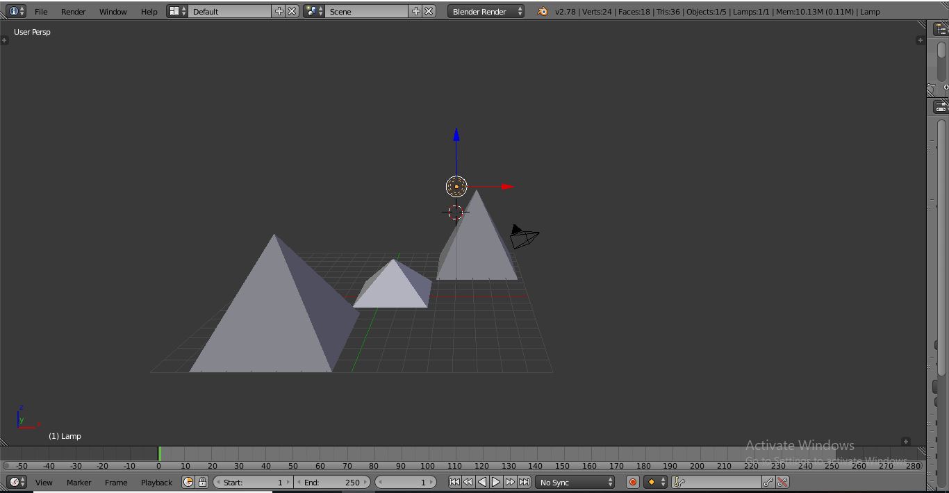The image size is (949, 493).
Task: Open the File menu
Action: point(41,12)
